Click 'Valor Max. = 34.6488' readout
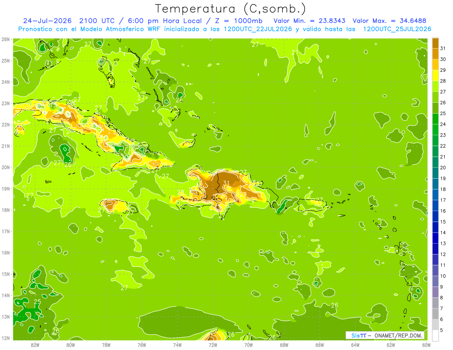This screenshot has height=350, width=453. tap(390, 20)
